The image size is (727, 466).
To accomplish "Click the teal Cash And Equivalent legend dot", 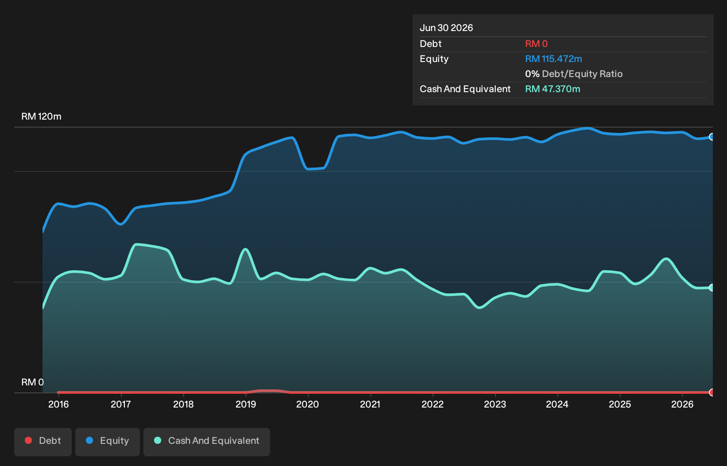I will (158, 440).
